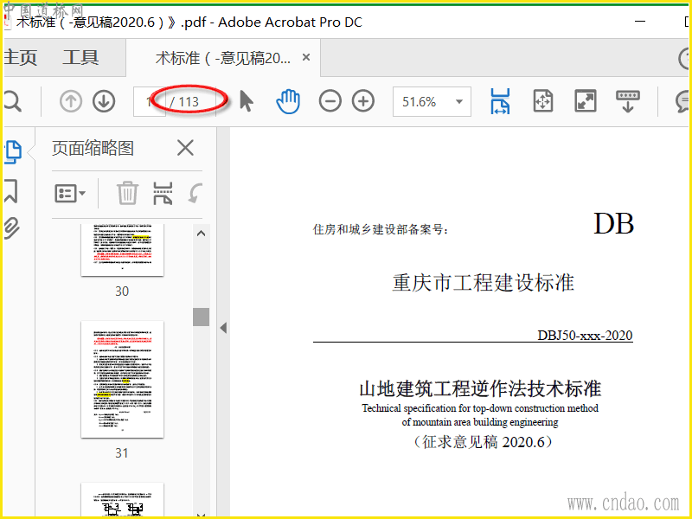Activate the hand pan tool

point(288,101)
